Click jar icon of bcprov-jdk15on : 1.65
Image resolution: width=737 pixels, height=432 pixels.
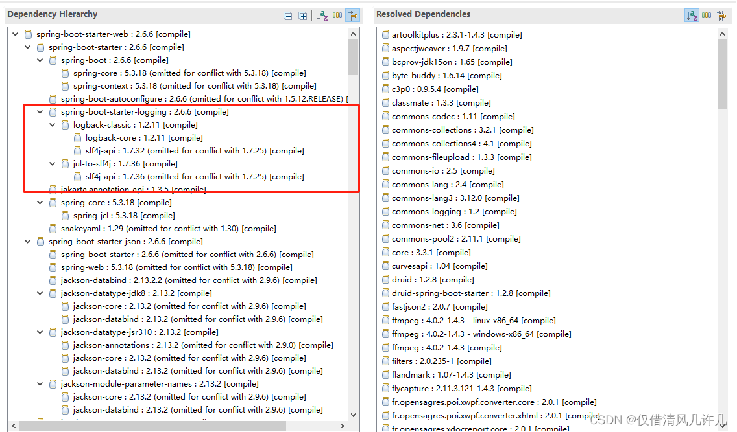(386, 62)
